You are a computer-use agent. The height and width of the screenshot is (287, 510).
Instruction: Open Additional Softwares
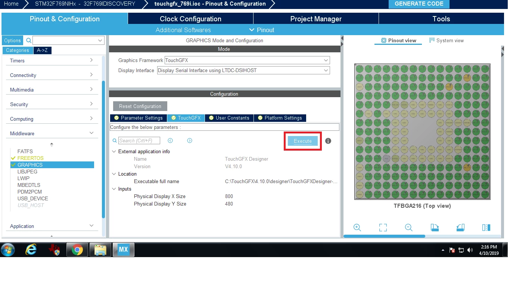point(183,30)
